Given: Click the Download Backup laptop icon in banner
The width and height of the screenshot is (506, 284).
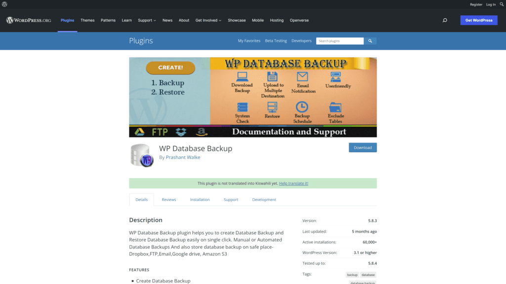Looking at the screenshot, I should pyautogui.click(x=242, y=76).
